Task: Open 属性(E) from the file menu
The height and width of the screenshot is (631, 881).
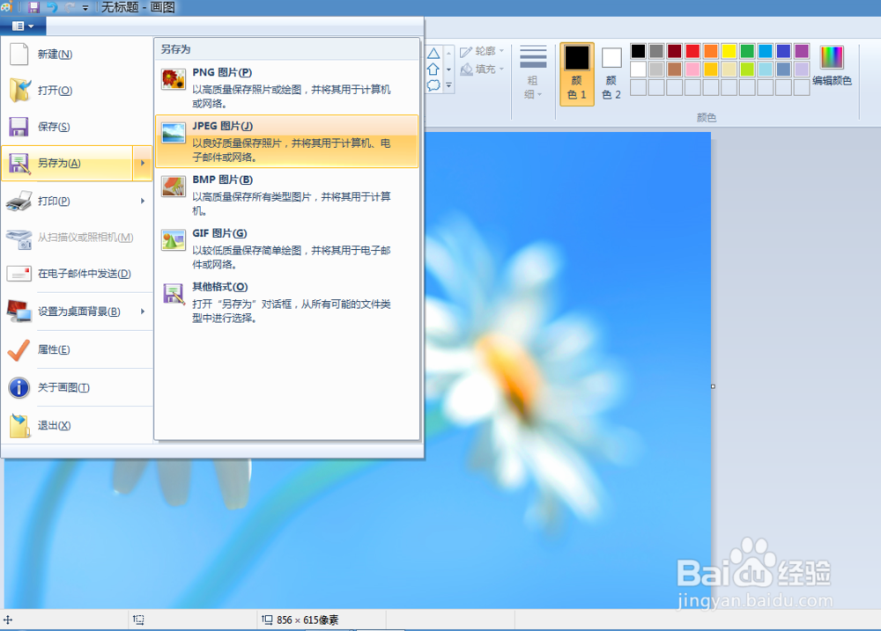Action: (77, 349)
